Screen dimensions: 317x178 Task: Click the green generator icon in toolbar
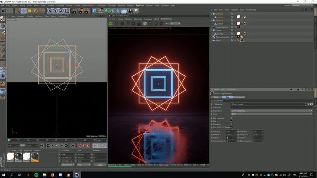tap(106, 11)
